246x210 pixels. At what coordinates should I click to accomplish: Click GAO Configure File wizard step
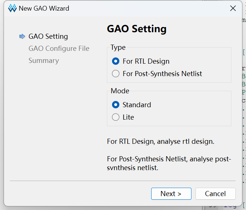59,48
